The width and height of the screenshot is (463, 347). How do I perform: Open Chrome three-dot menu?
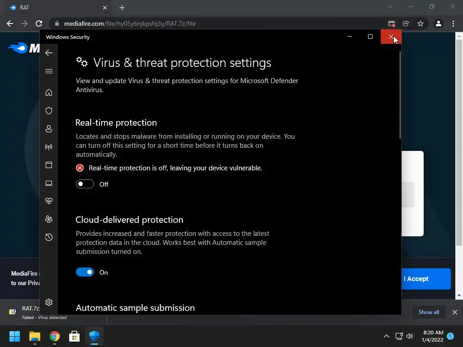[x=453, y=23]
